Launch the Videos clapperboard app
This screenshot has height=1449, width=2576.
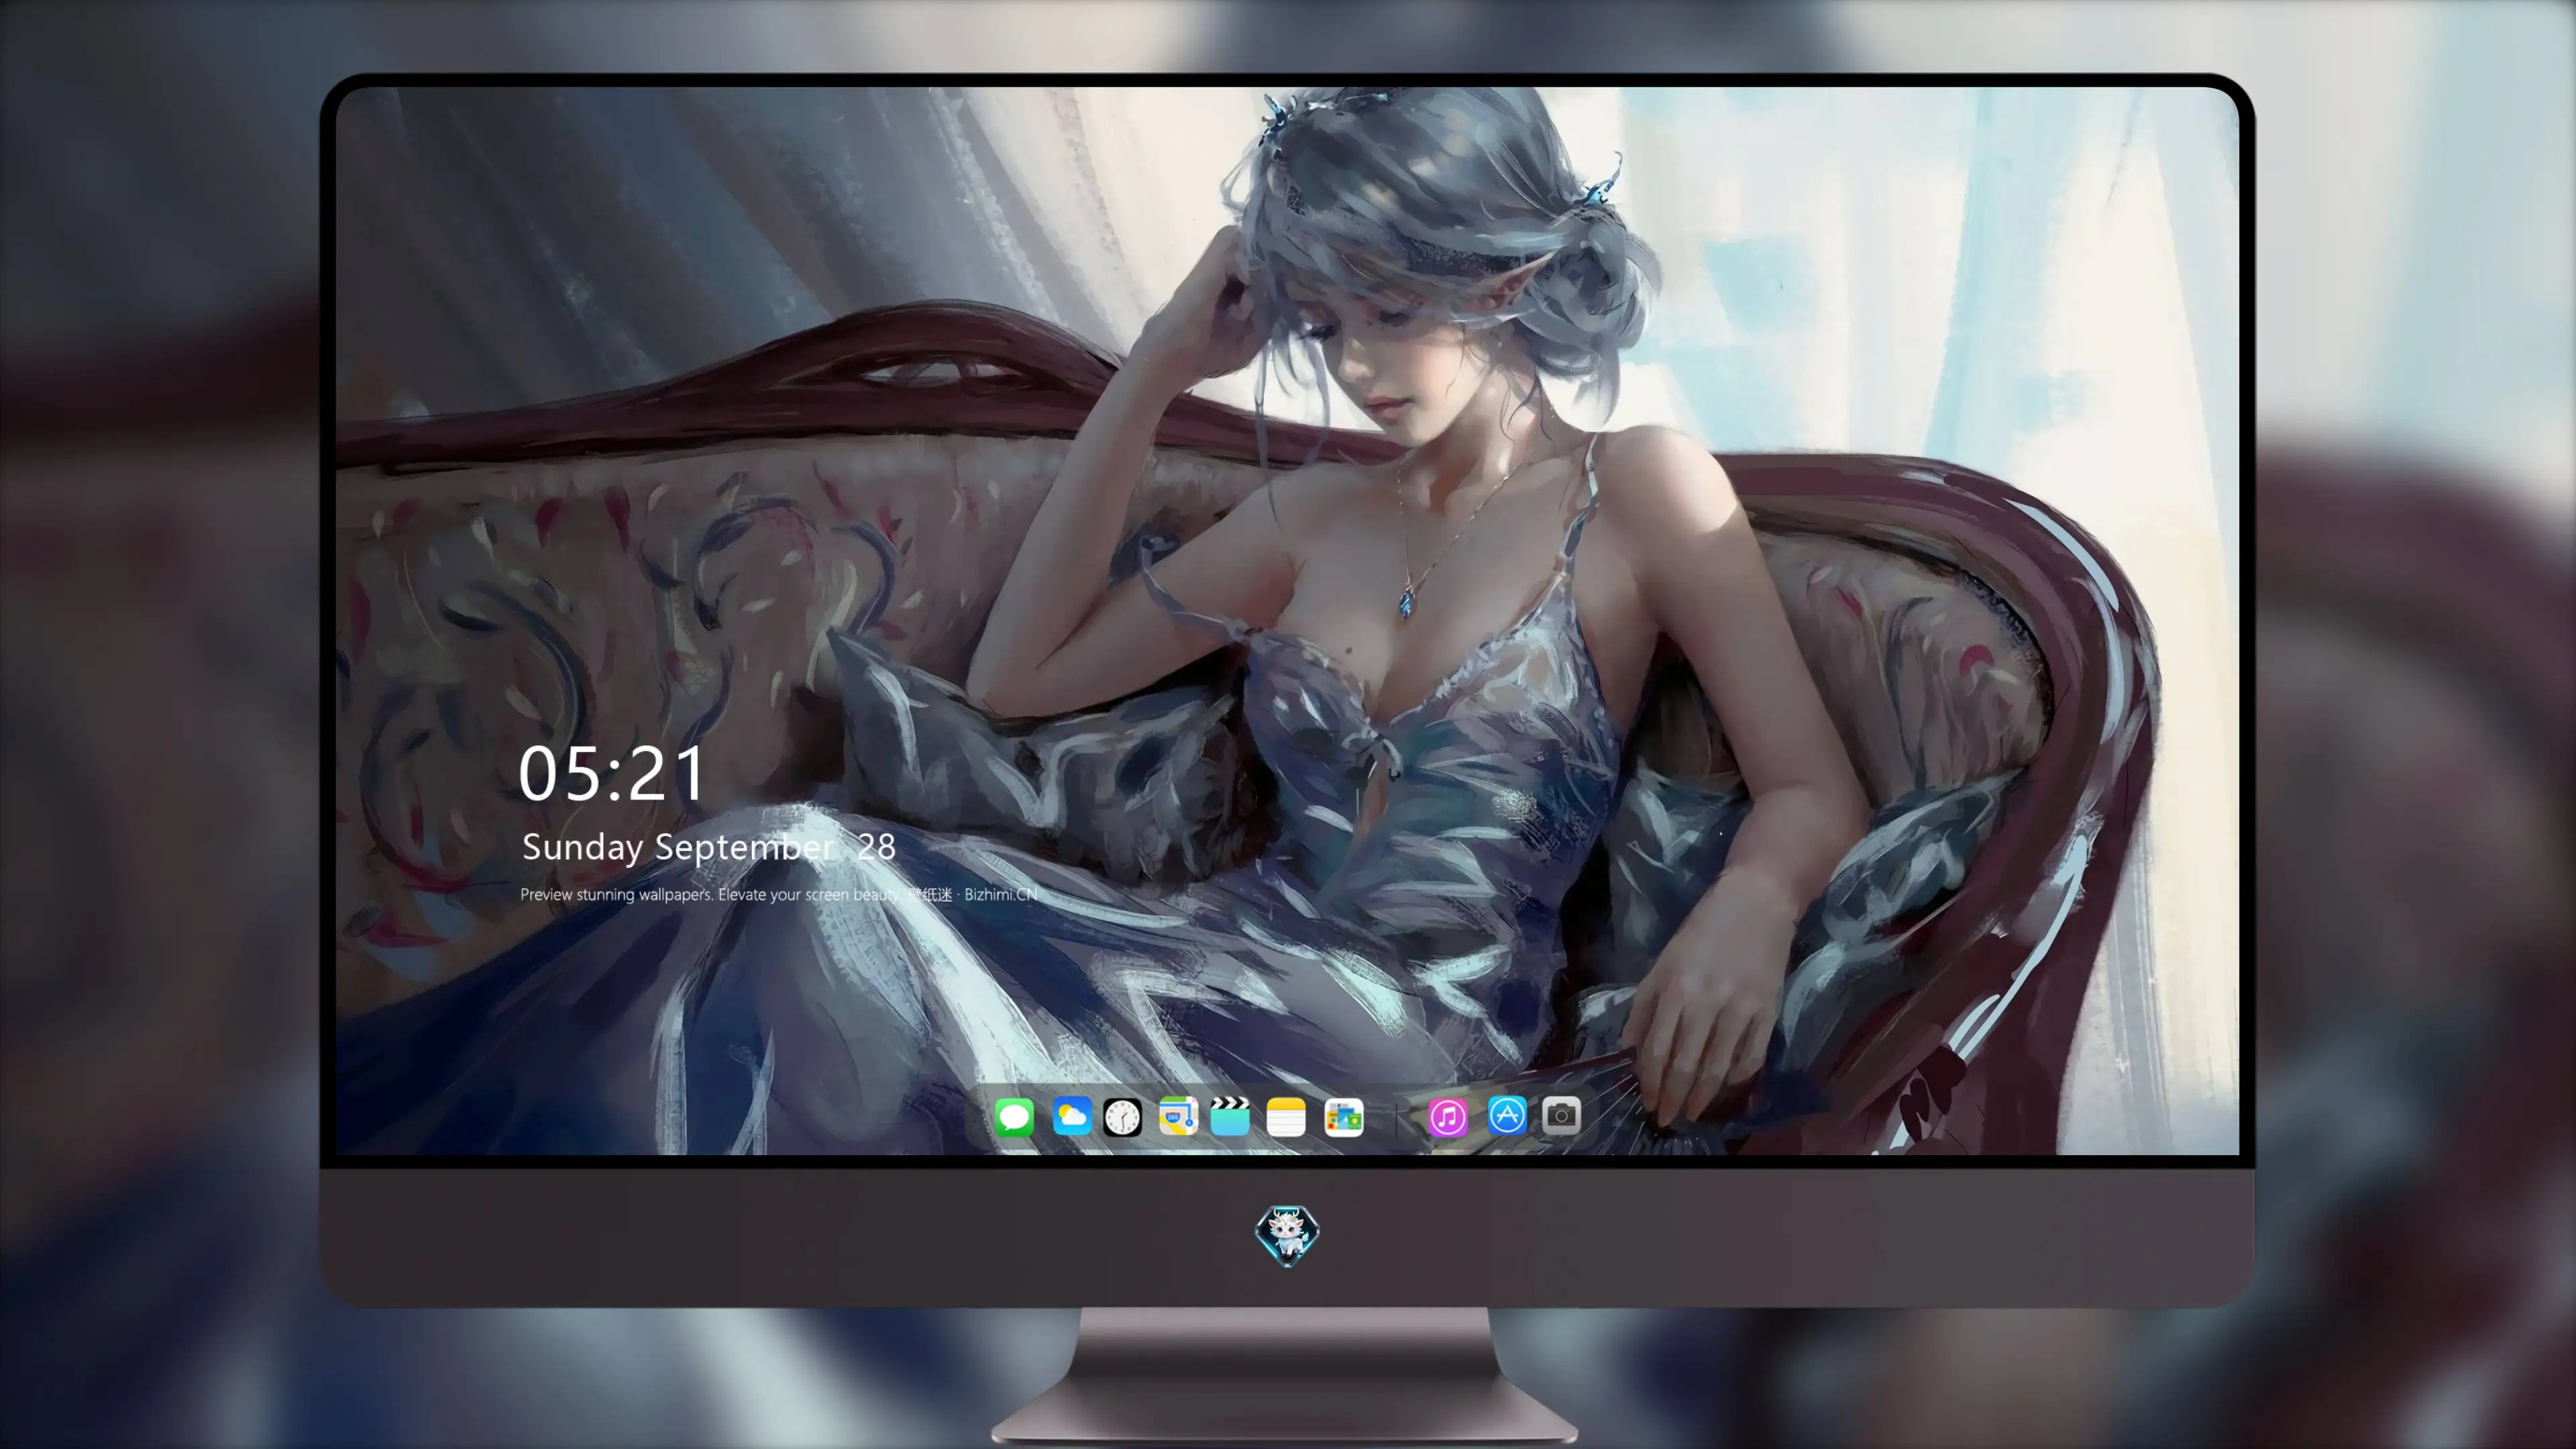(x=1230, y=1116)
